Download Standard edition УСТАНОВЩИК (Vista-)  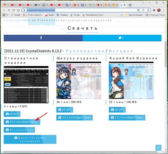coord(22,122)
